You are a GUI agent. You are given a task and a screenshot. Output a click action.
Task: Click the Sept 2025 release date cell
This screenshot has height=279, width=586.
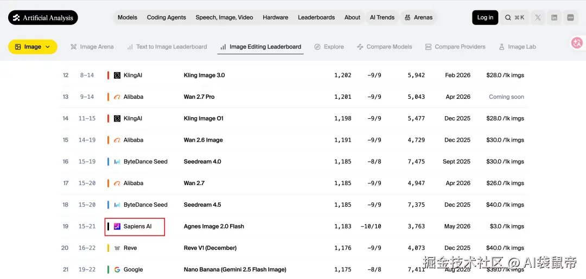coord(456,162)
